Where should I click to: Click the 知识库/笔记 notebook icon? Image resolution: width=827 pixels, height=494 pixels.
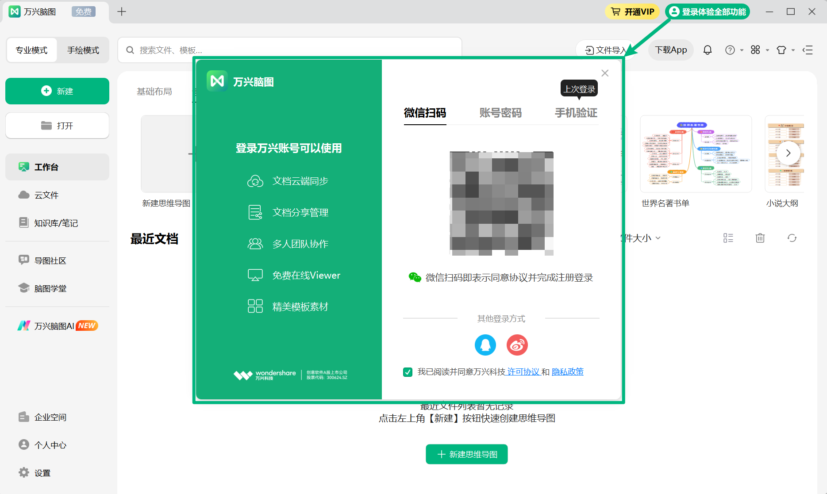tap(23, 222)
